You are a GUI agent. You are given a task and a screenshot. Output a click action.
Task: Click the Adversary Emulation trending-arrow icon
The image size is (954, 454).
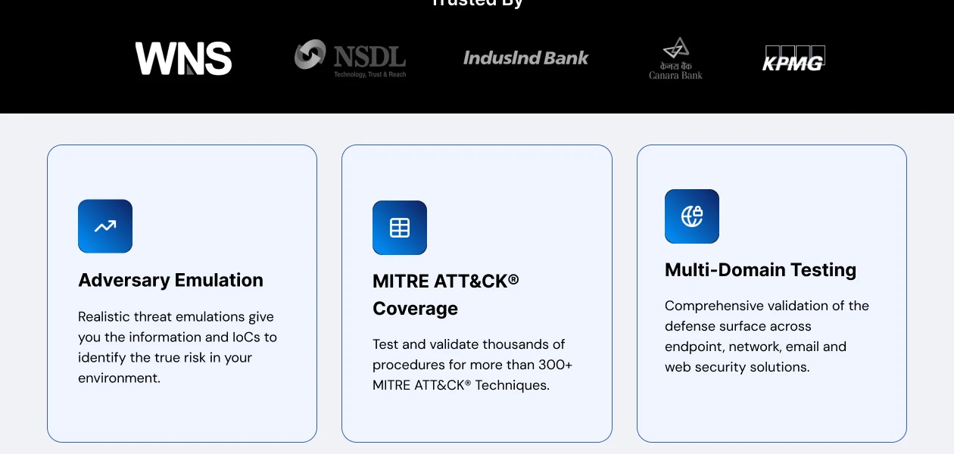pos(105,226)
